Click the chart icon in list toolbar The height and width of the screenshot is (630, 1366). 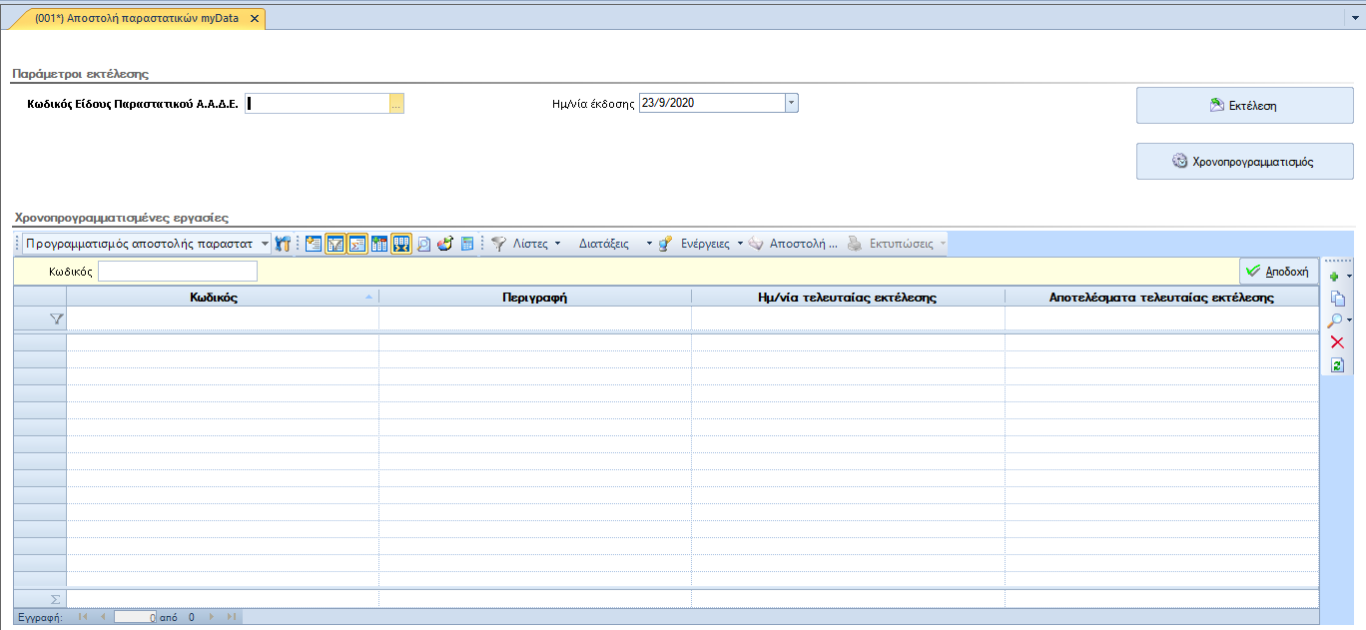[445, 244]
